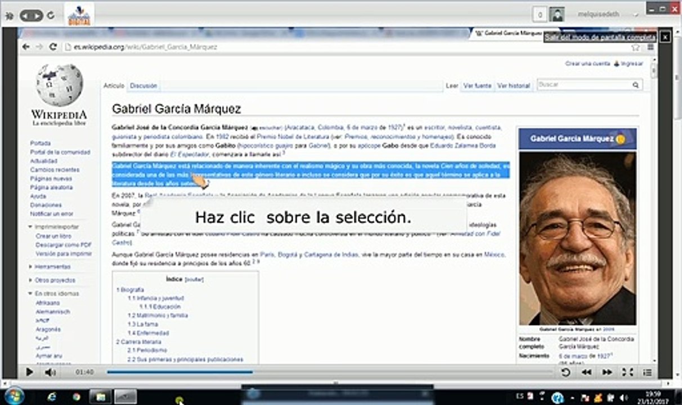Click the García Márquez portrait photo

pyautogui.click(x=577, y=238)
